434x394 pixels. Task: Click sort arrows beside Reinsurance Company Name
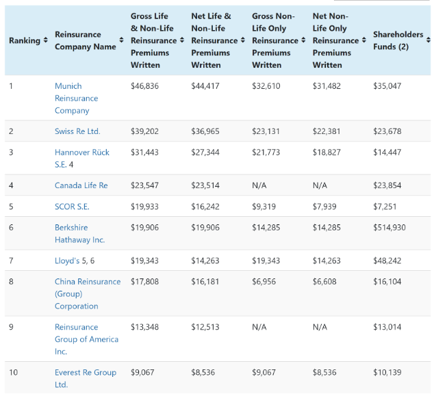[x=121, y=40]
